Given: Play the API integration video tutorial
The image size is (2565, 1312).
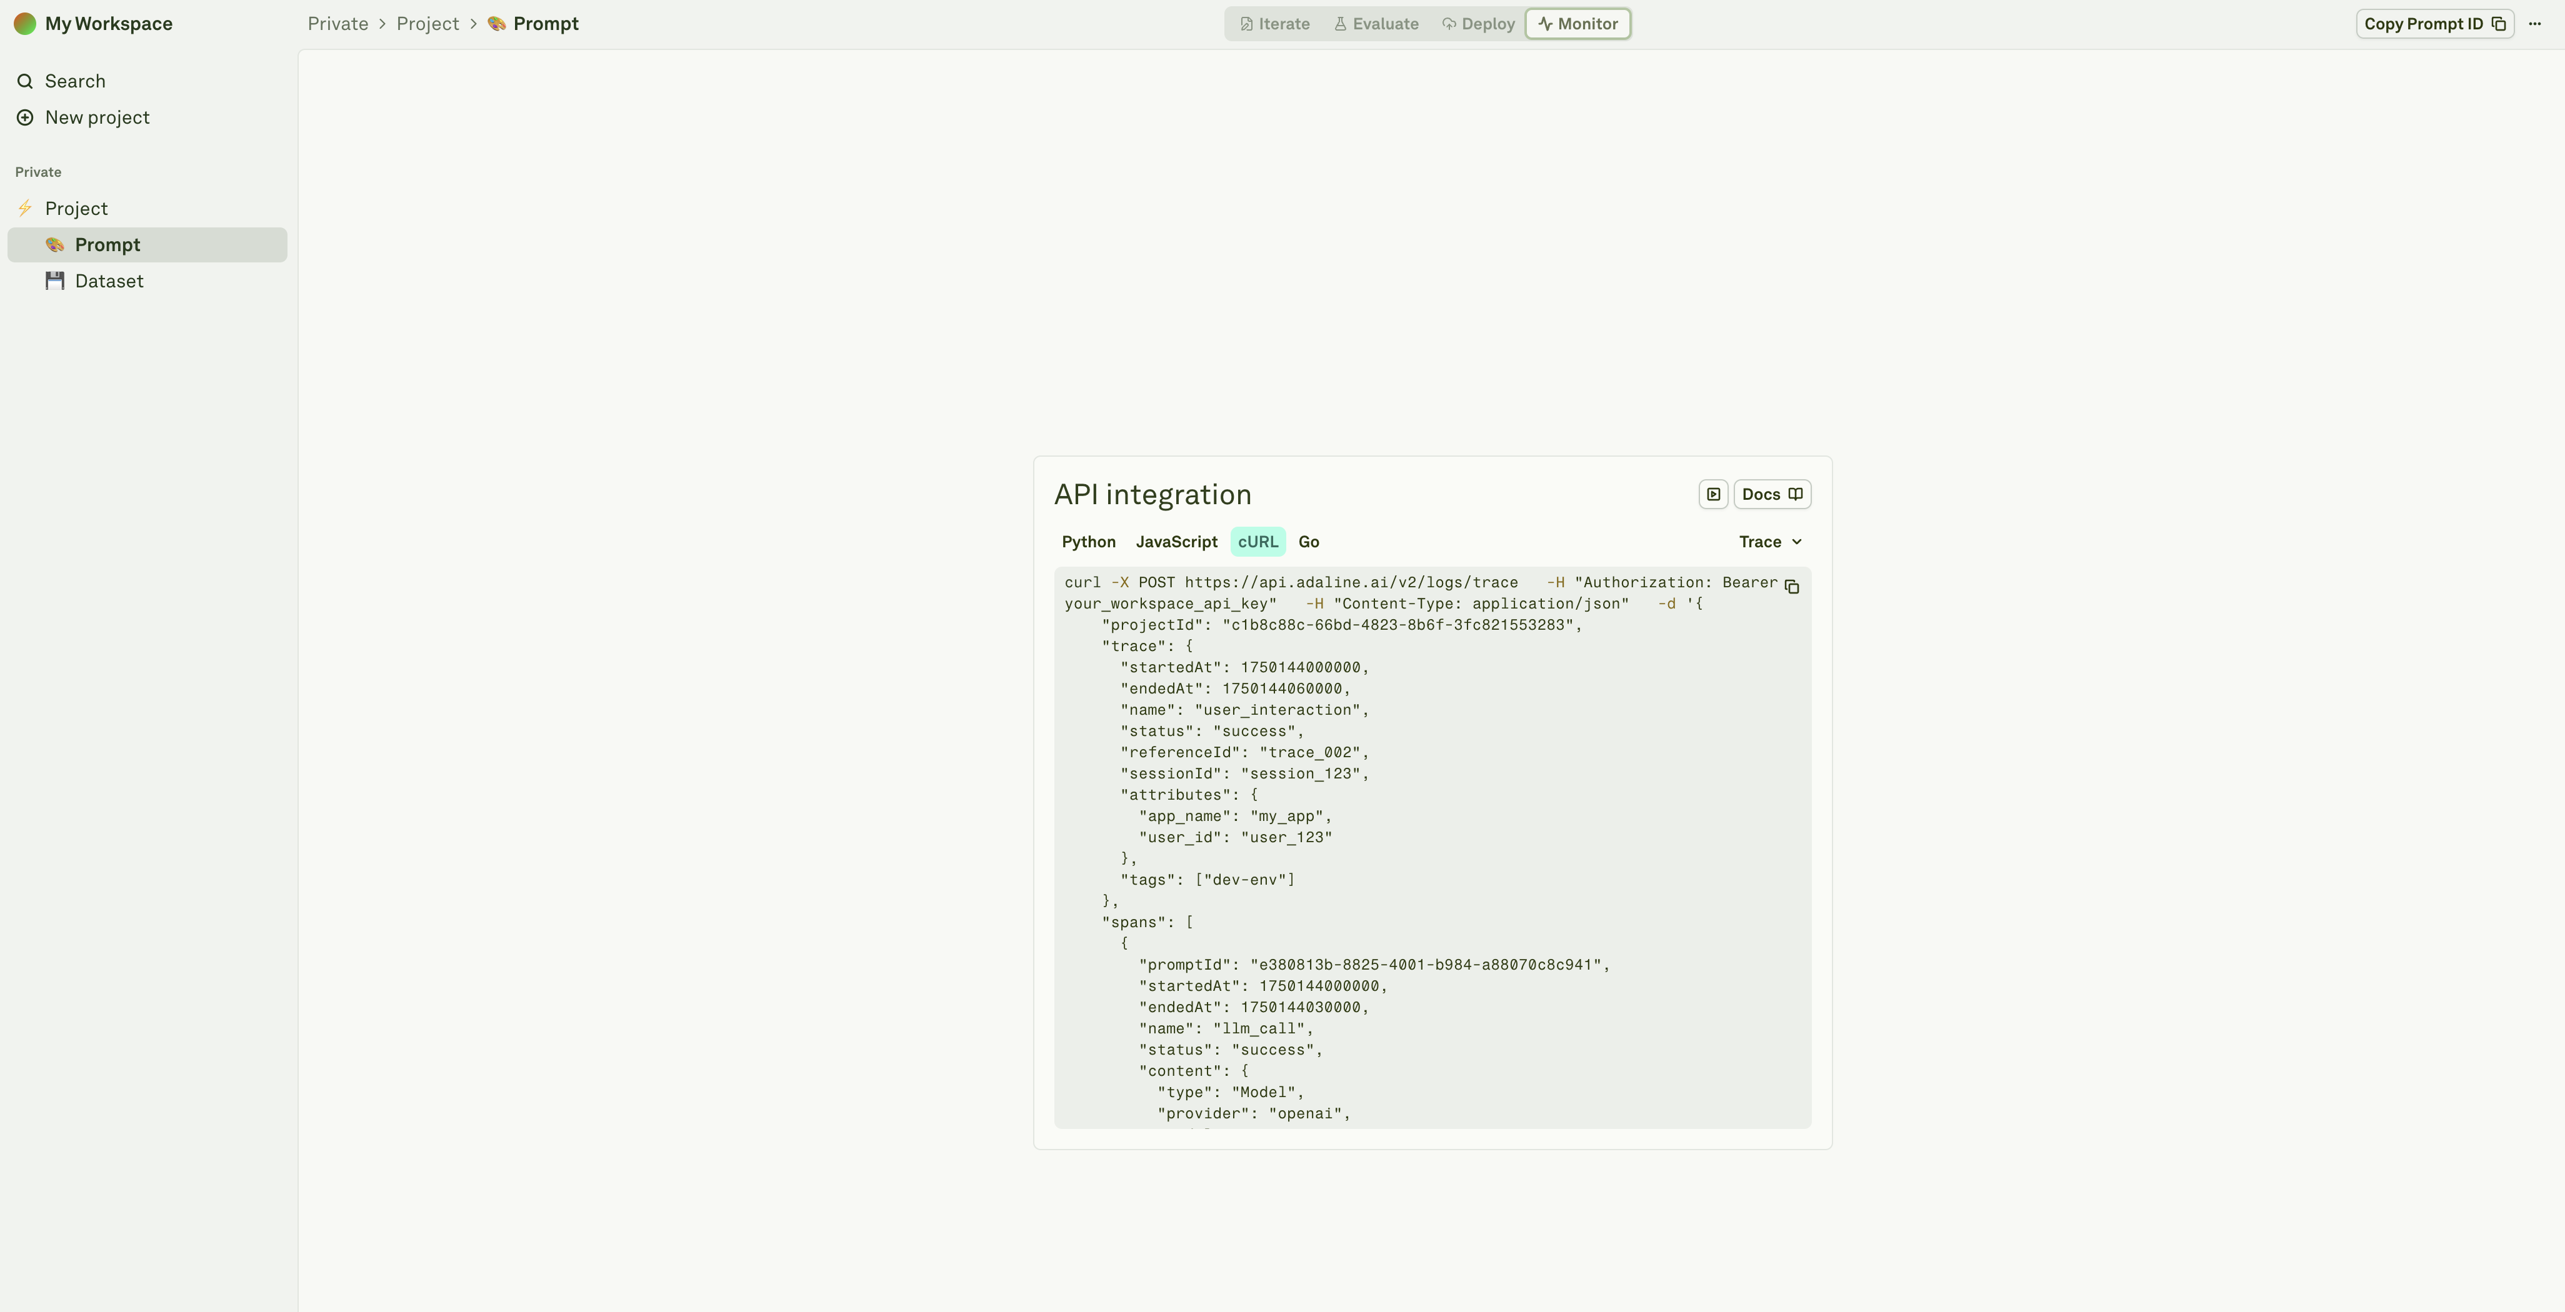Looking at the screenshot, I should 1712,494.
